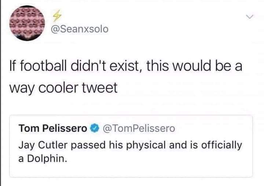
Task: Click the Tom Pelissero display name
Action: [53, 128]
